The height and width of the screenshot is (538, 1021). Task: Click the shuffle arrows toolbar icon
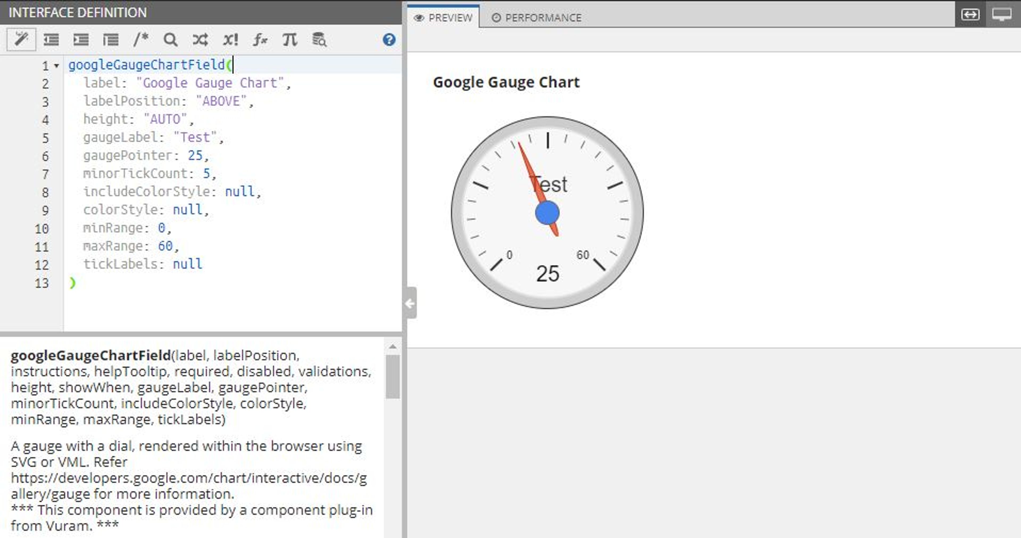(x=200, y=40)
